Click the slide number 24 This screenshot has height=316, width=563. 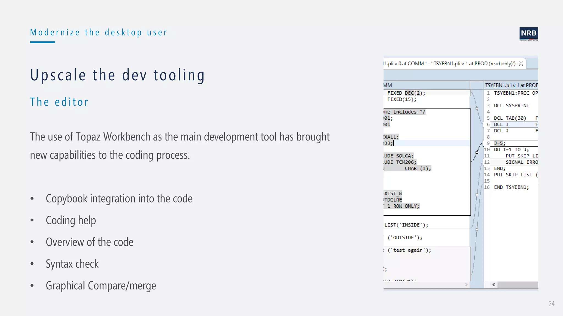(551, 304)
